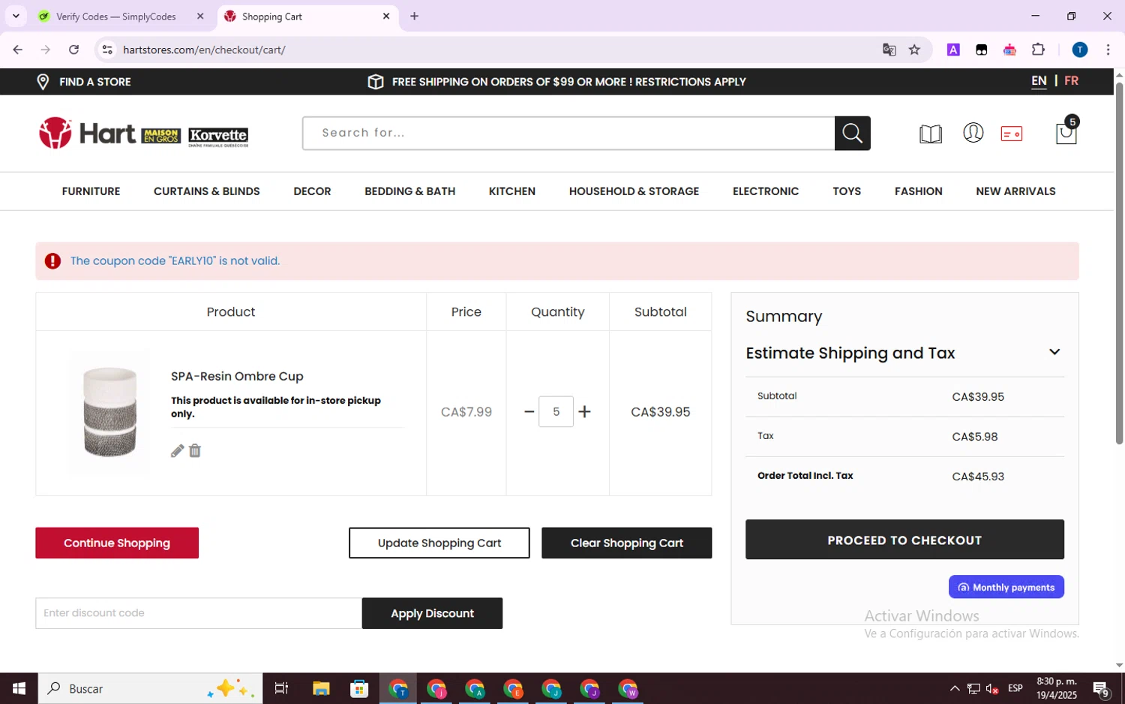Open the Chrome profile avatar T

tap(1080, 50)
